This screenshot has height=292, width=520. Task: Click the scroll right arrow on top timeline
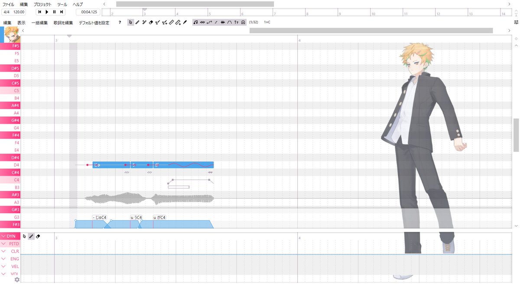click(509, 4)
